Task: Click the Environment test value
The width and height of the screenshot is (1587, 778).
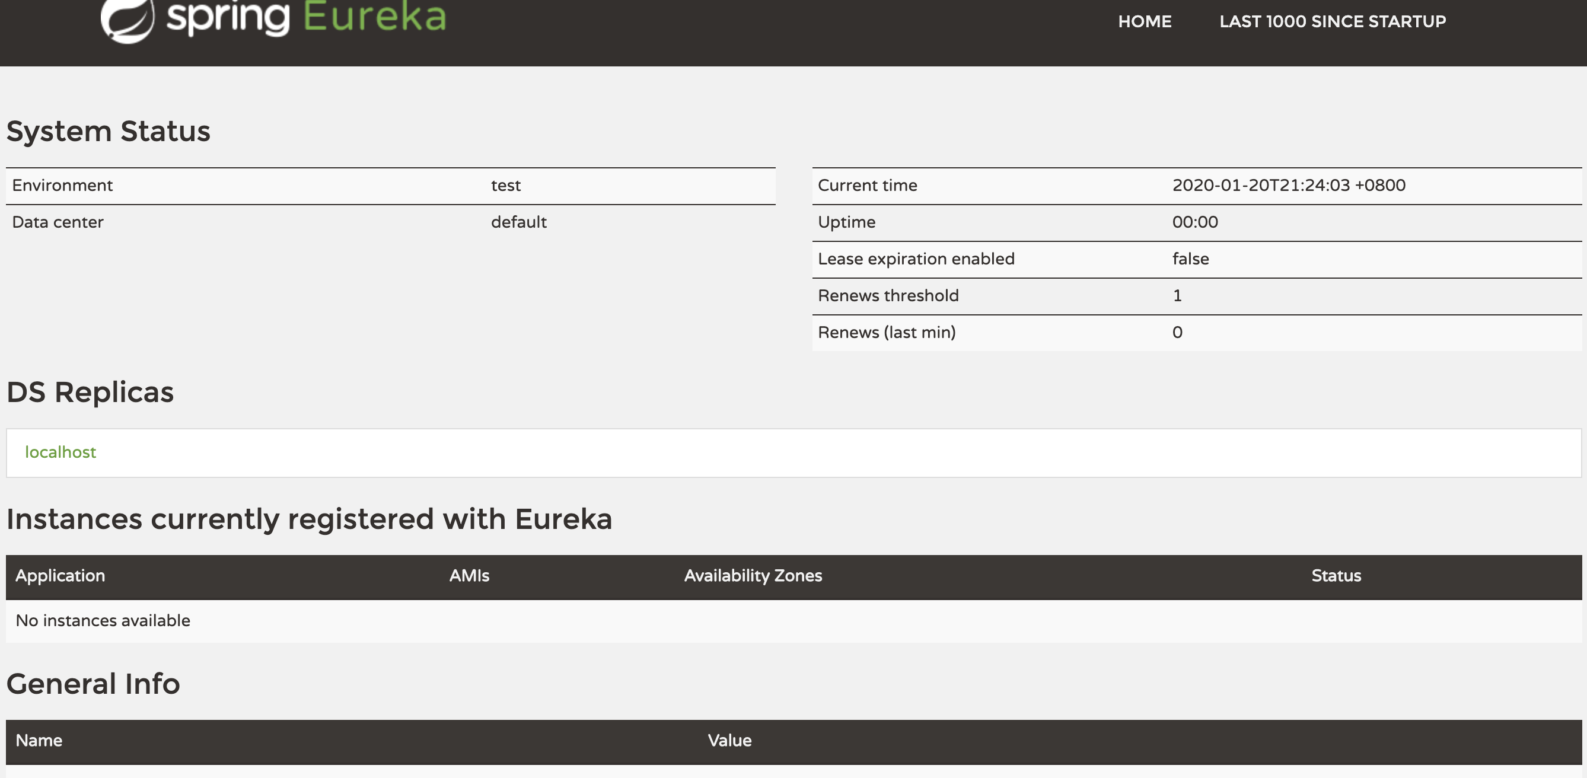Action: [506, 186]
